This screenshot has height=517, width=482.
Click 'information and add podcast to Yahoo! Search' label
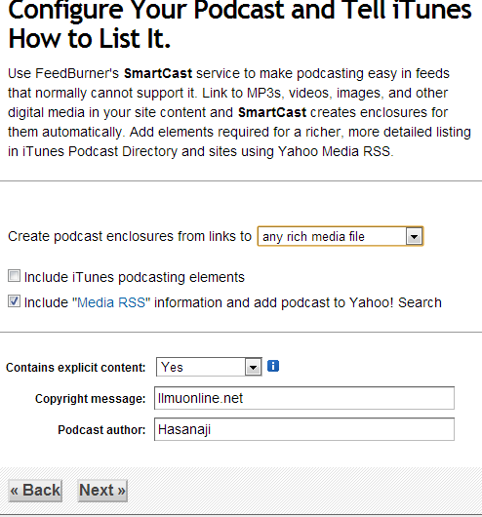pyautogui.click(x=298, y=302)
